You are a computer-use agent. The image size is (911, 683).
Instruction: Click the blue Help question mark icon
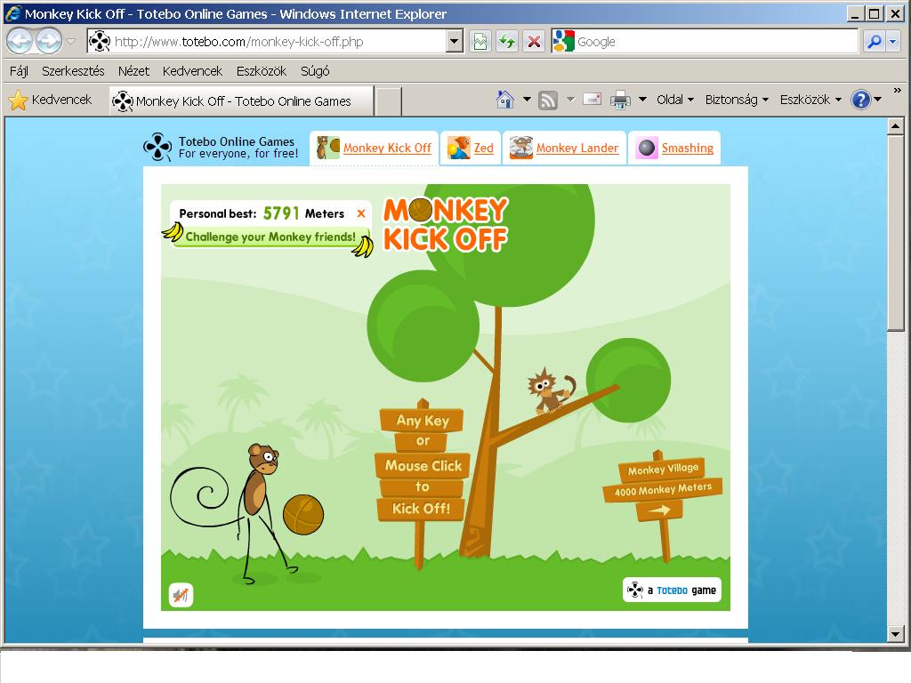pyautogui.click(x=860, y=100)
